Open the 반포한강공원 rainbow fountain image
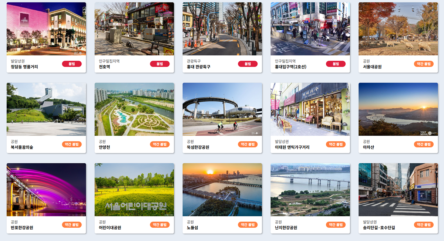Screen dimensions: 444x241 tap(46, 190)
